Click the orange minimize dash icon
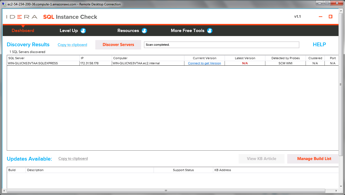345x195 pixels. 320,16
